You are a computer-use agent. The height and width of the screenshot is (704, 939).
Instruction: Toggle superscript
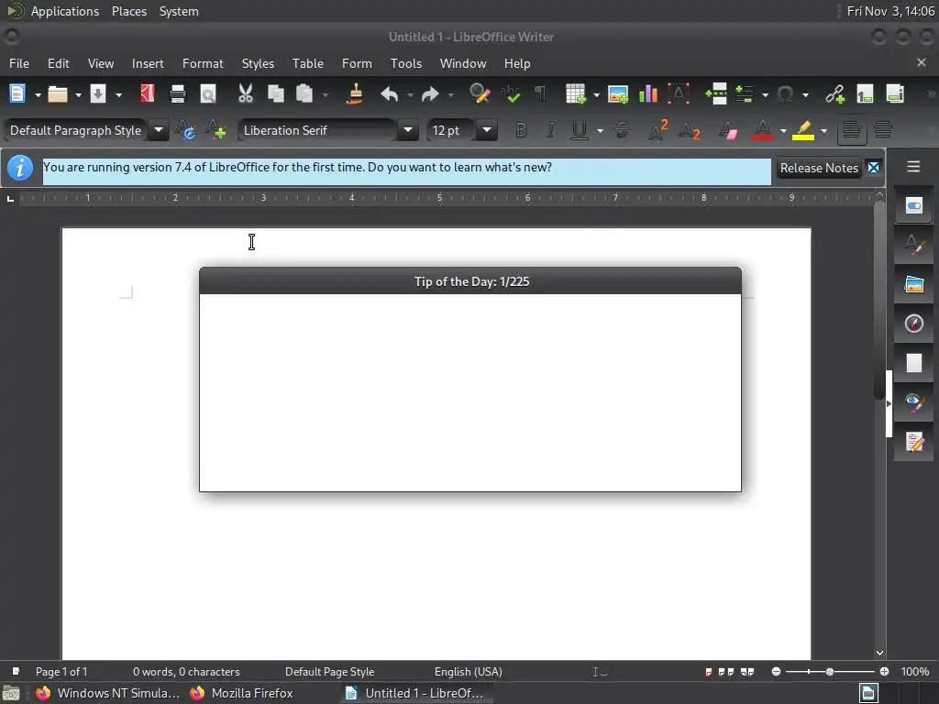coord(657,130)
